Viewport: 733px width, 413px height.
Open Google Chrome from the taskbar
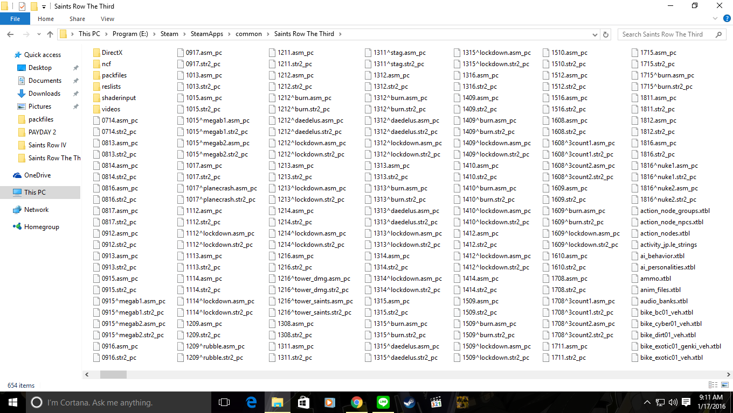tap(356, 402)
